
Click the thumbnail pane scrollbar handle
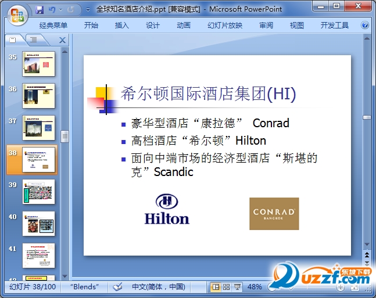click(x=65, y=137)
